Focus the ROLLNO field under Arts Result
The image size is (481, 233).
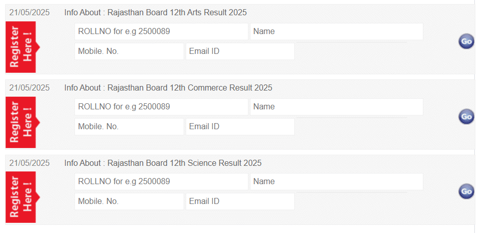click(161, 32)
